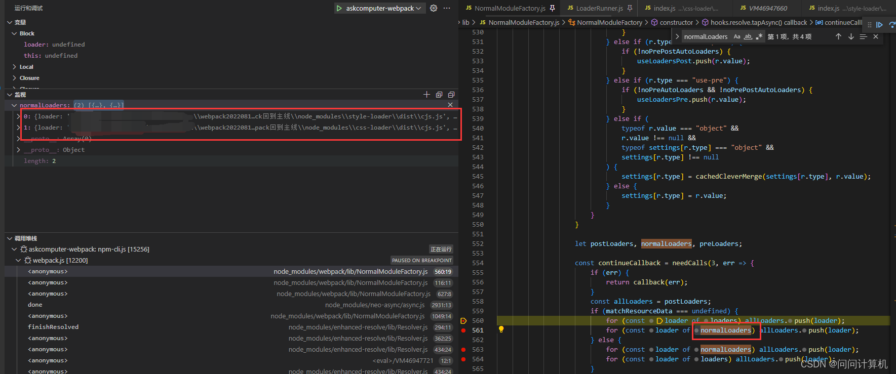Go to next find match
Screen dimensions: 896x374
point(851,36)
